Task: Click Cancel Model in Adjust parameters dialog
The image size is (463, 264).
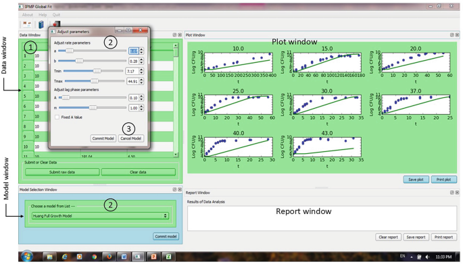Action: coord(131,138)
